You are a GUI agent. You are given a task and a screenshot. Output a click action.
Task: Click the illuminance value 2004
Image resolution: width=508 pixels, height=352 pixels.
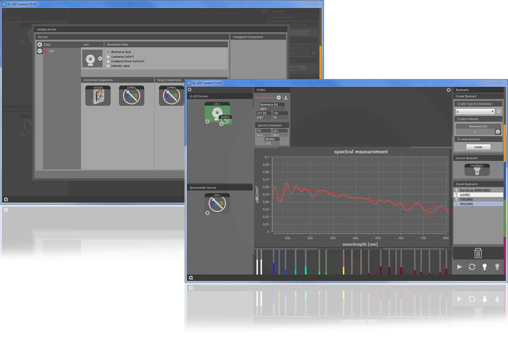point(272,109)
